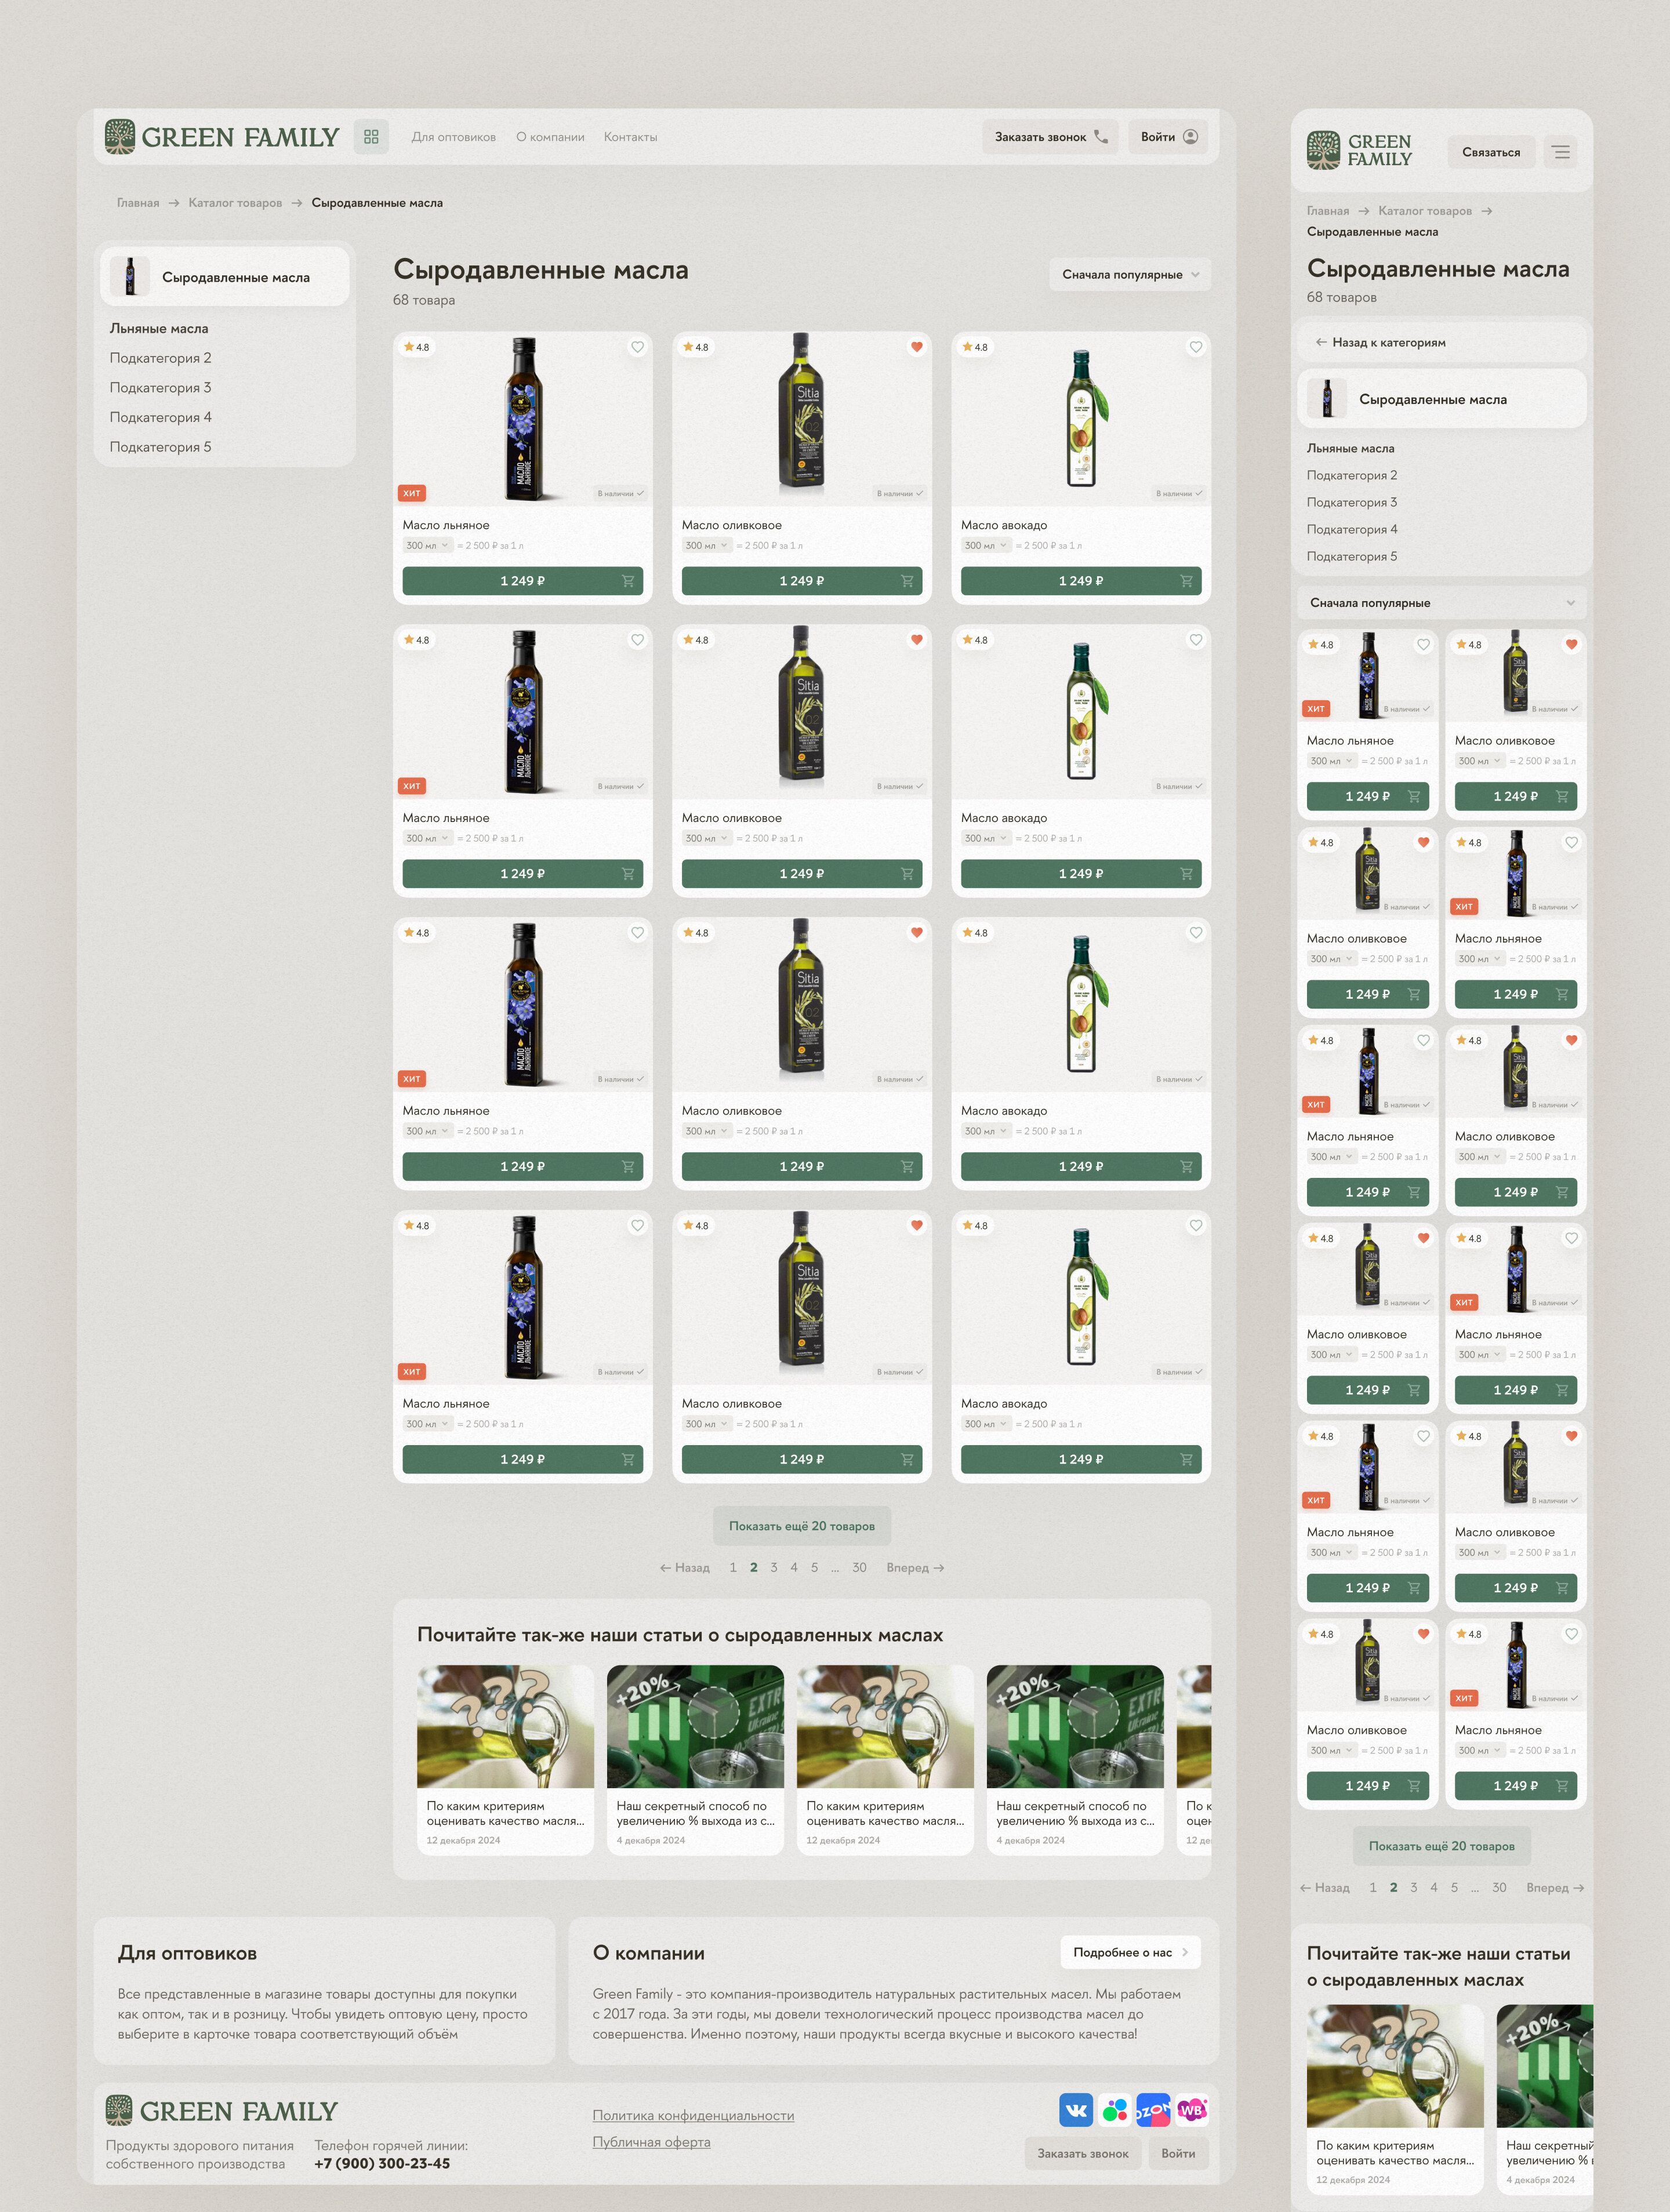Click Green Family logo in desktop header
This screenshot has width=1670, height=2212.
222,137
